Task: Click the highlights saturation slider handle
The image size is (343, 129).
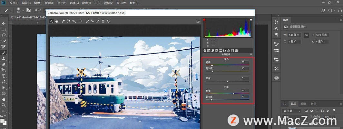Action: click(x=212, y=71)
